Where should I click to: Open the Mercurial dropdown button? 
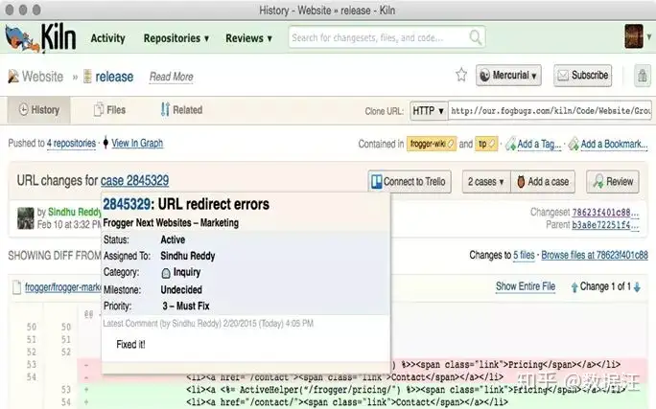[x=508, y=76]
